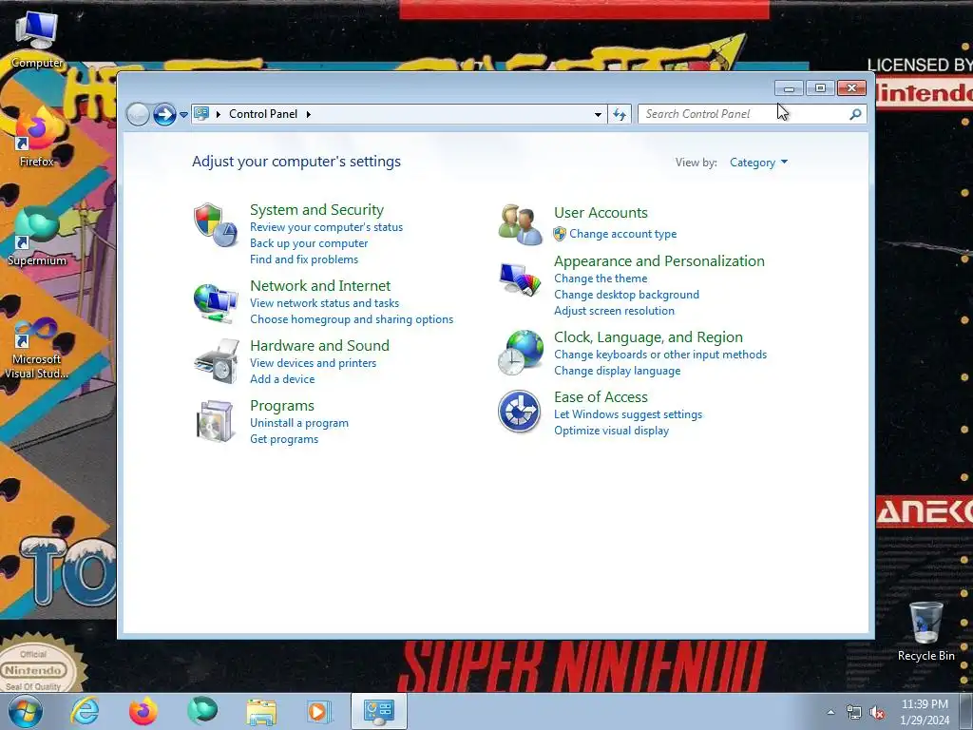Open the Windows Start button
The image size is (973, 730).
click(x=26, y=711)
